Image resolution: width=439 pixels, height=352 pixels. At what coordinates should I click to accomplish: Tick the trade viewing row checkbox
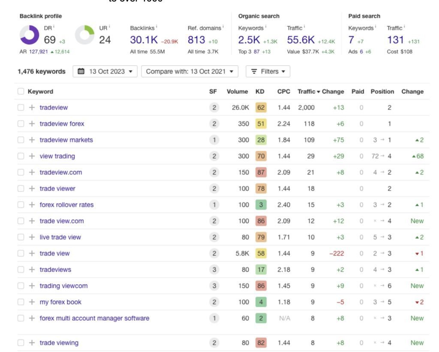pos(21,343)
